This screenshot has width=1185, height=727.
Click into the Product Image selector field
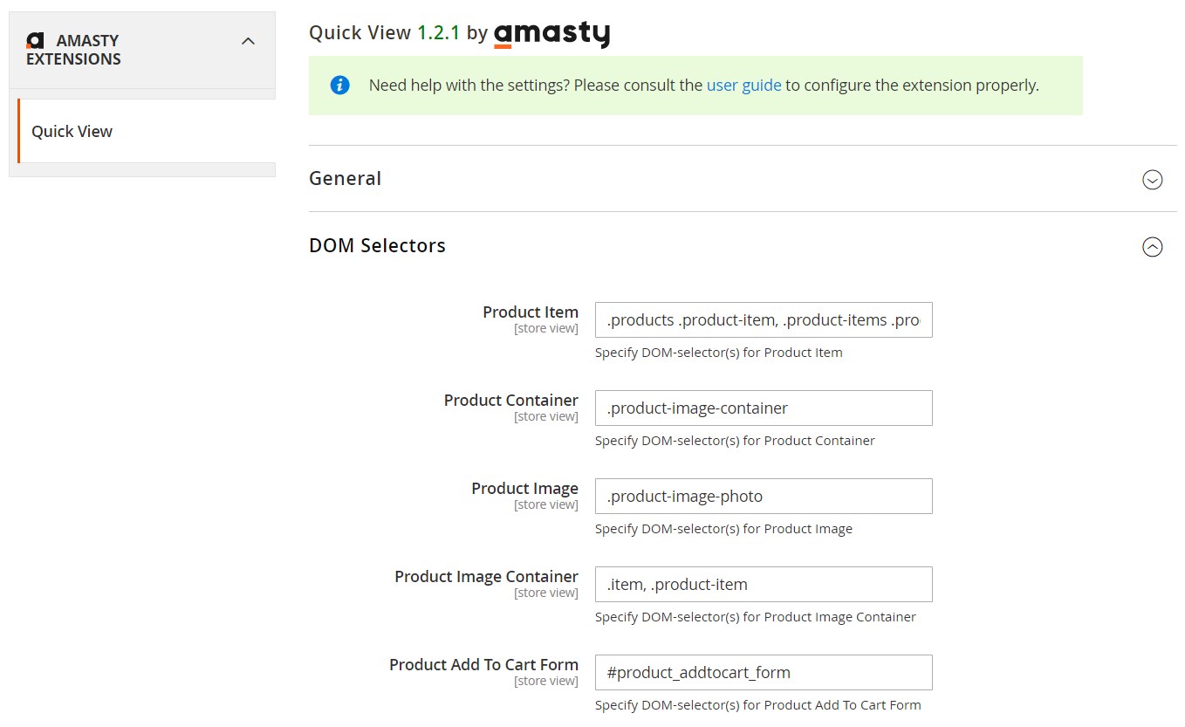point(764,497)
